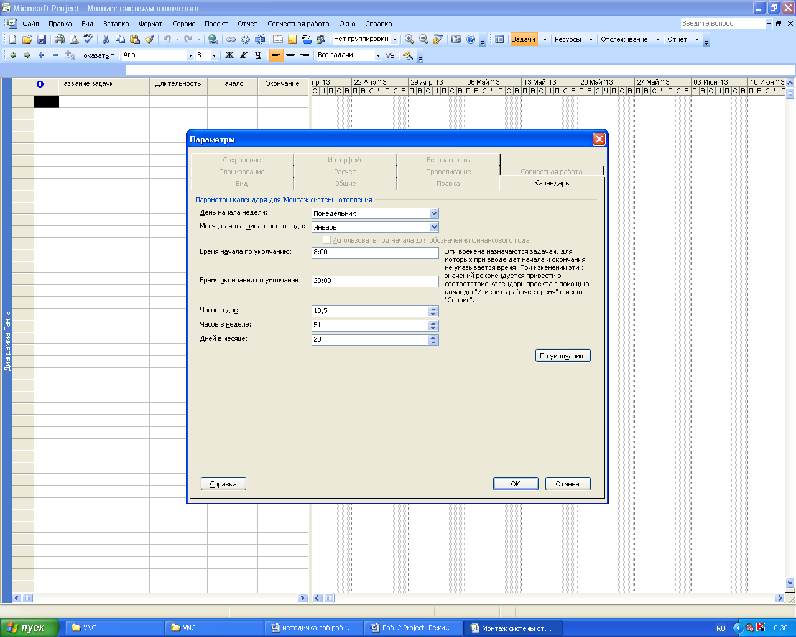The height and width of the screenshot is (637, 796).
Task: Click the Task Notes yellow icon
Action: (x=292, y=39)
